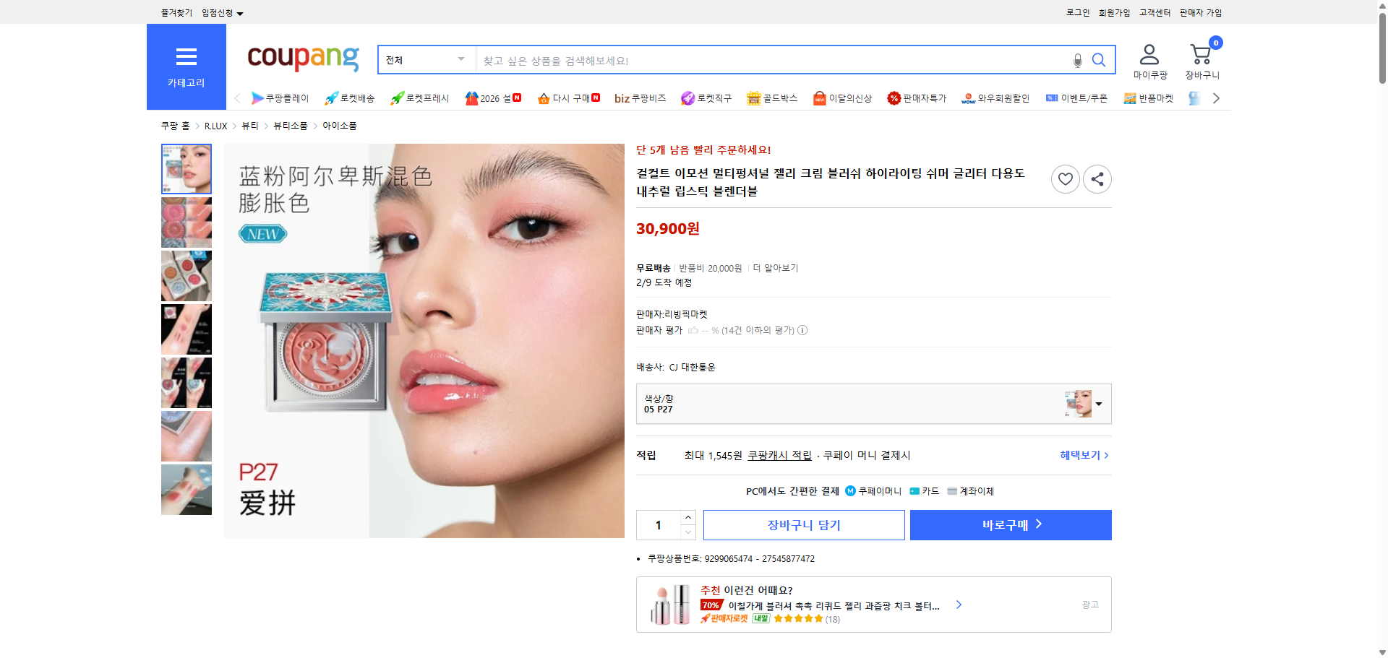Screen dimensions: 1388x658
Task: Share the product via the share icon
Action: point(1097,178)
